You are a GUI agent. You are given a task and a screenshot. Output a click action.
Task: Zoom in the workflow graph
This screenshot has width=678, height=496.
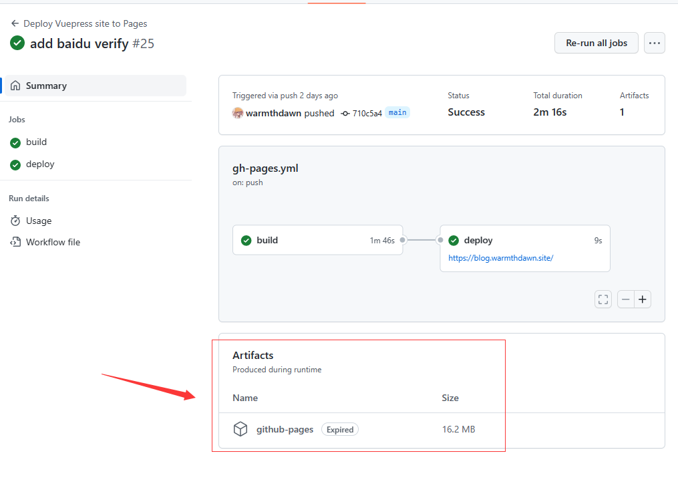tap(643, 299)
